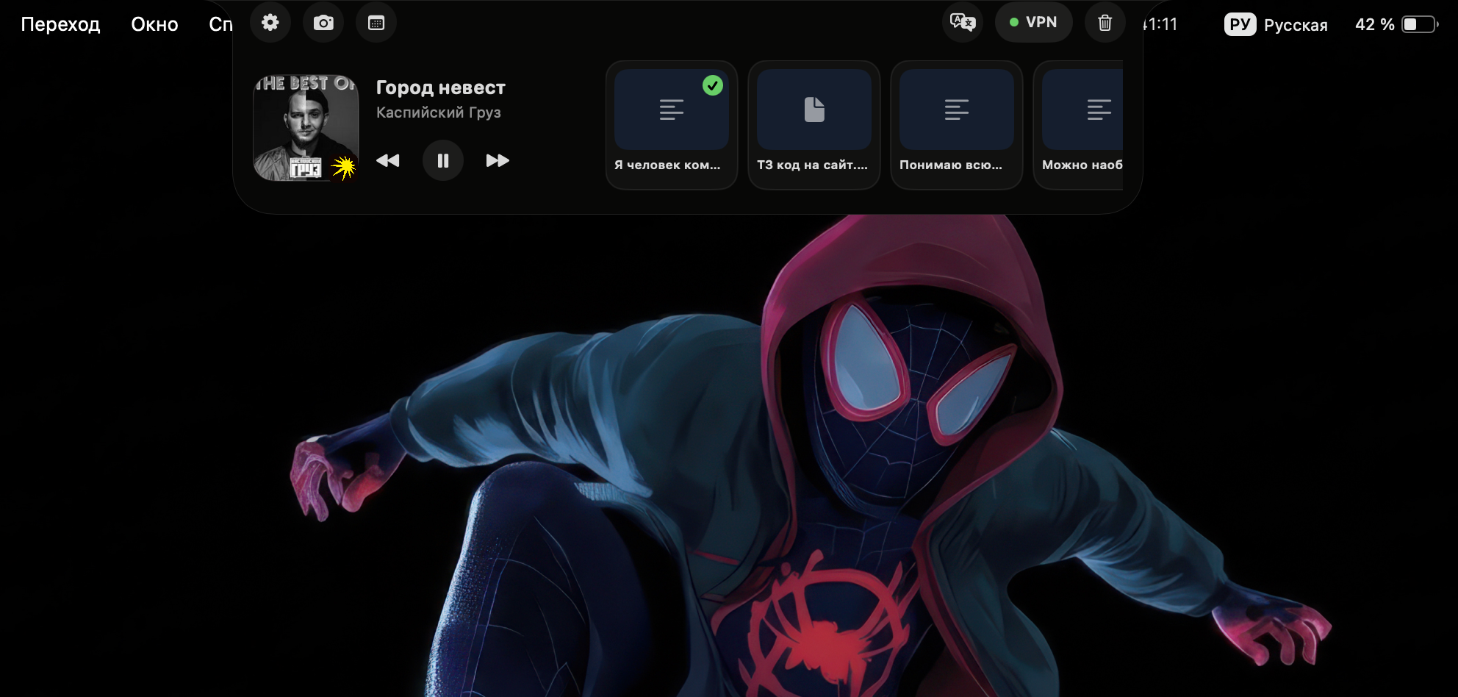
Task: Open the "ТЗ код на сайт...." file card
Action: coord(814,125)
